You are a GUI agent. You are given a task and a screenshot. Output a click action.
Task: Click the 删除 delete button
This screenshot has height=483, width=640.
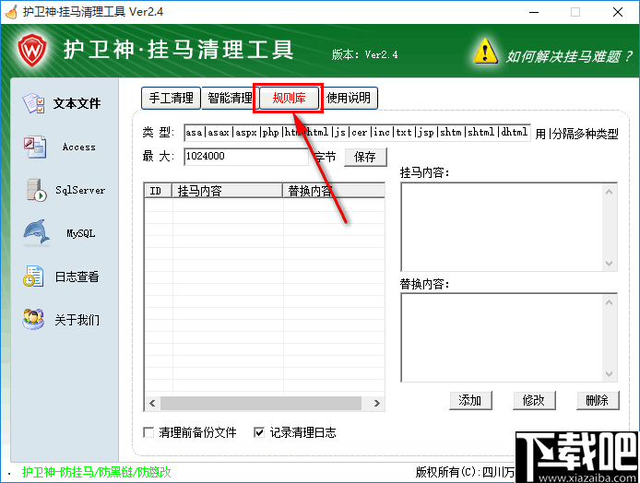pyautogui.click(x=598, y=400)
